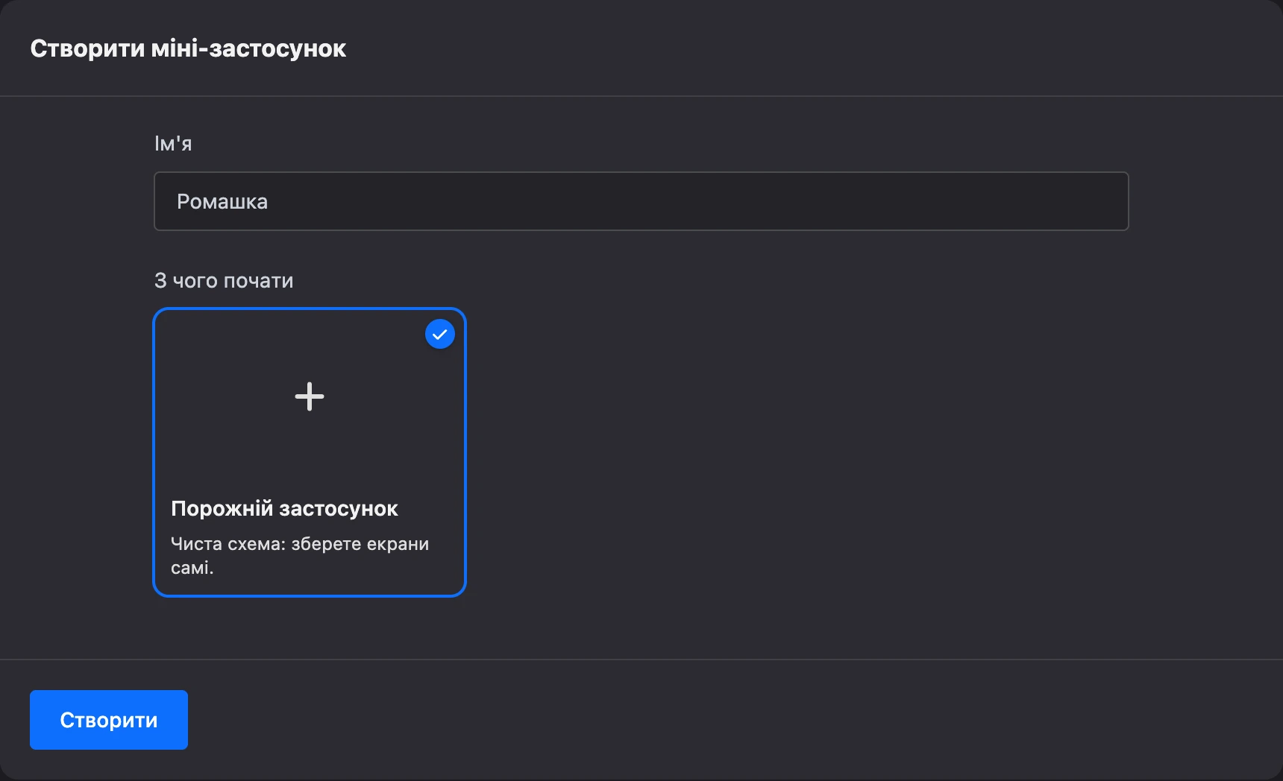Image resolution: width=1283 pixels, height=781 pixels.
Task: Click the word міні-застосунок in the header
Action: point(249,48)
